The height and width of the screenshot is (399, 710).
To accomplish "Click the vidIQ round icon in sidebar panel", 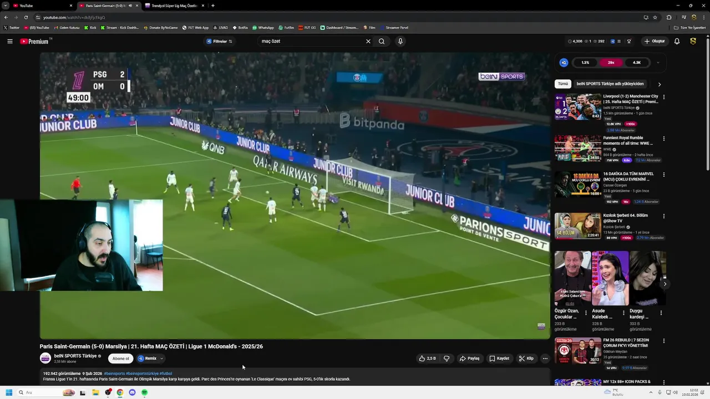I will 564,63.
